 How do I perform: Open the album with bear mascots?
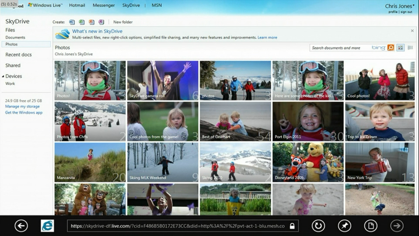coord(90,200)
